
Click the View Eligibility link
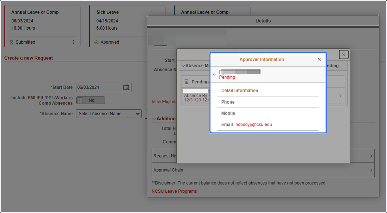coord(164,102)
